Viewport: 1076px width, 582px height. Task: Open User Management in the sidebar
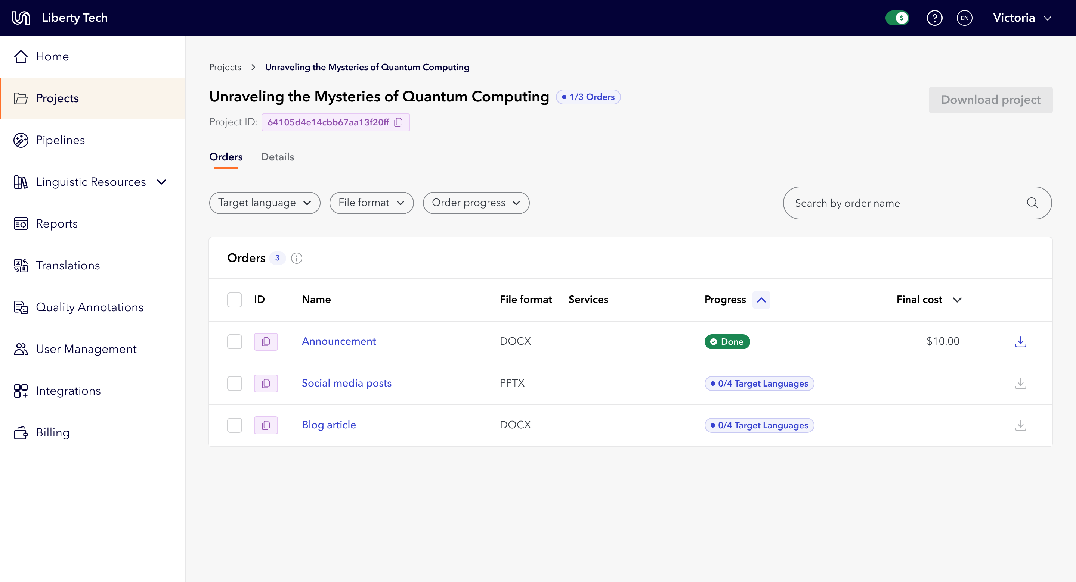[x=93, y=349]
